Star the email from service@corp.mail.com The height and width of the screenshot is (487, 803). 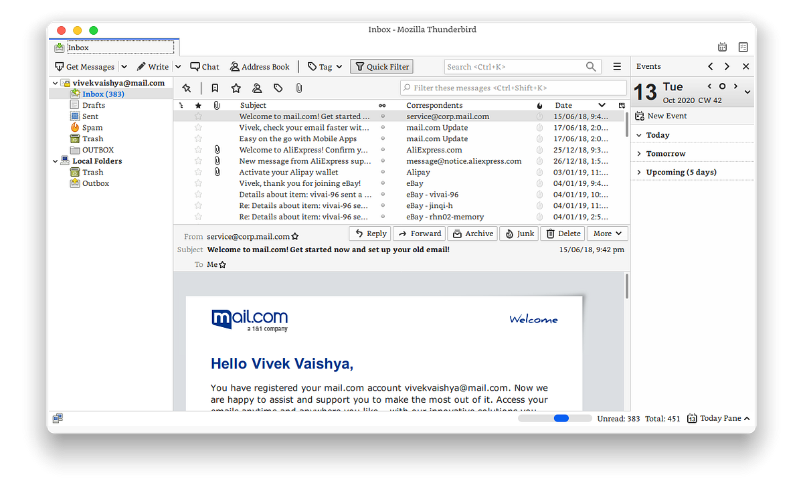[x=197, y=116]
